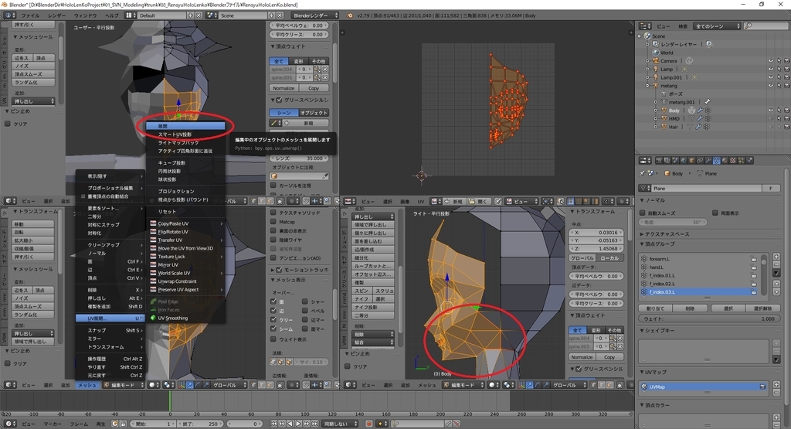Play the animation forward in timeline

(x=298, y=424)
